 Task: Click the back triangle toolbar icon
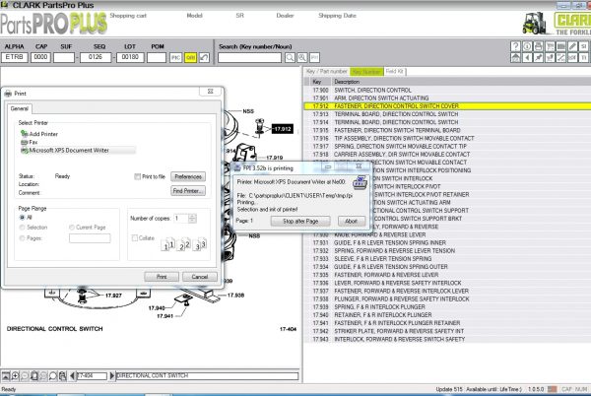527,58
